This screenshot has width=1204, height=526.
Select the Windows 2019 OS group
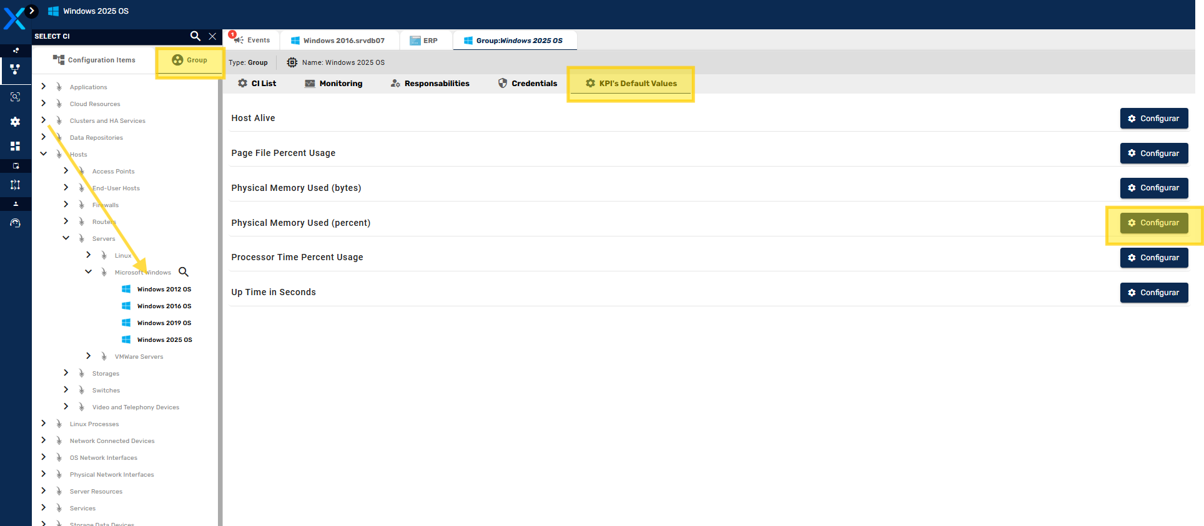point(164,323)
